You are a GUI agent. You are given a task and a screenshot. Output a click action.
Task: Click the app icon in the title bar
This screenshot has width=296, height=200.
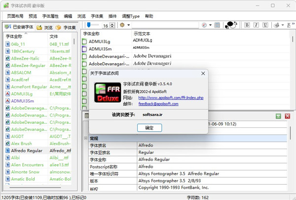[6, 5]
